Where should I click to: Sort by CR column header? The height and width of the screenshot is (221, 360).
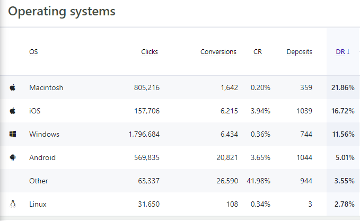point(258,52)
